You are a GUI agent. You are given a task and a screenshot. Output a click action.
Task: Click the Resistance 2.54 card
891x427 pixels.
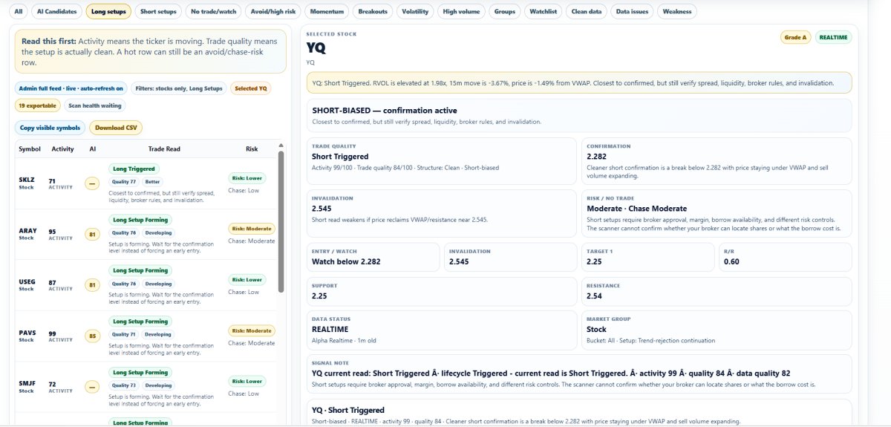tap(717, 291)
